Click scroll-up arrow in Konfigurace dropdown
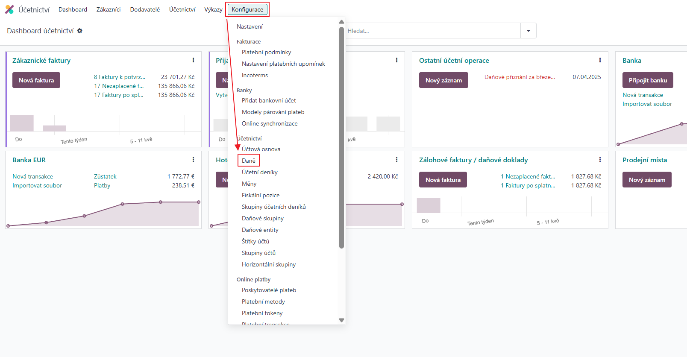Image resolution: width=687 pixels, height=357 pixels. coord(341,22)
